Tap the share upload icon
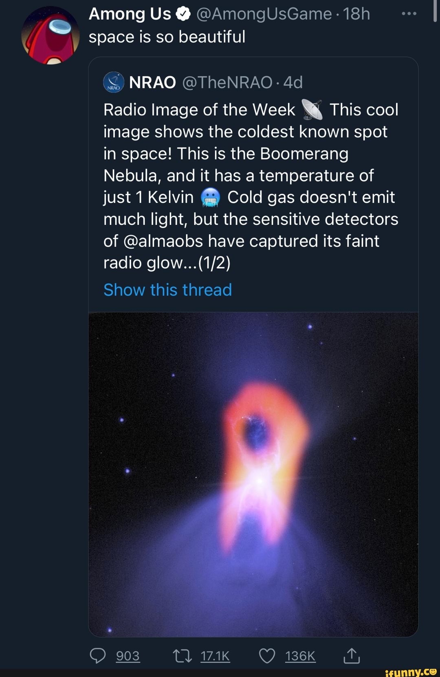 (x=351, y=655)
